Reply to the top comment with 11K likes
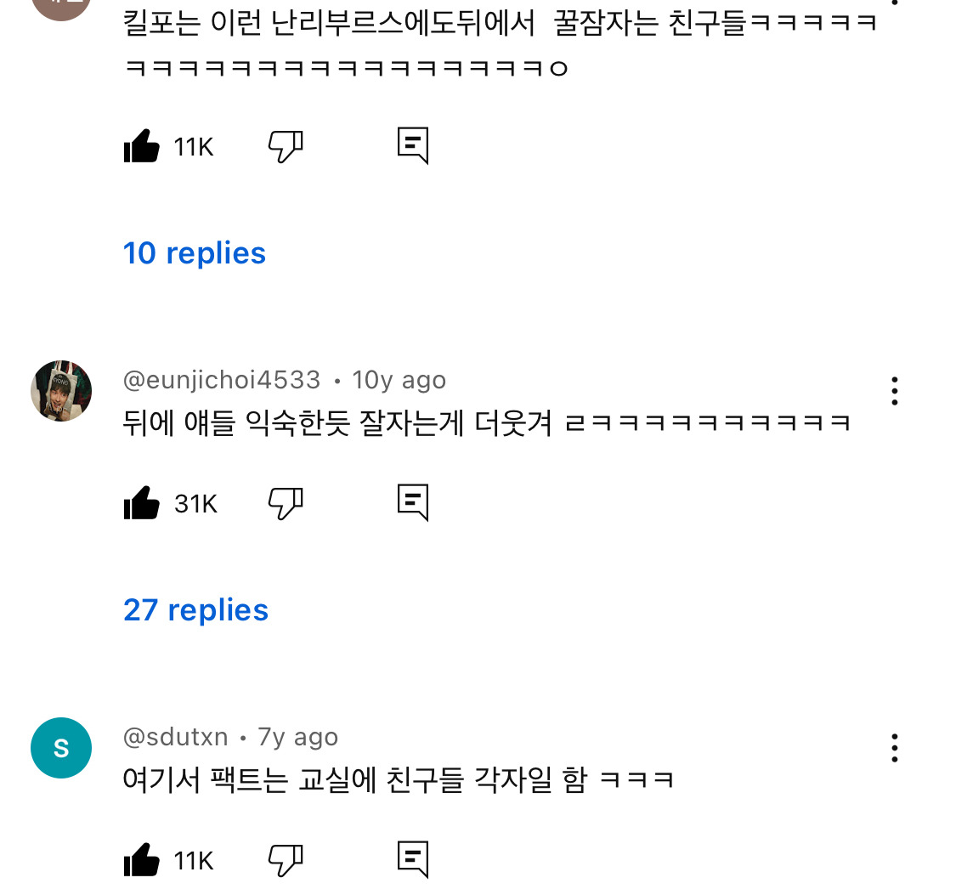Viewport: 956px width, 889px height. coord(413,146)
